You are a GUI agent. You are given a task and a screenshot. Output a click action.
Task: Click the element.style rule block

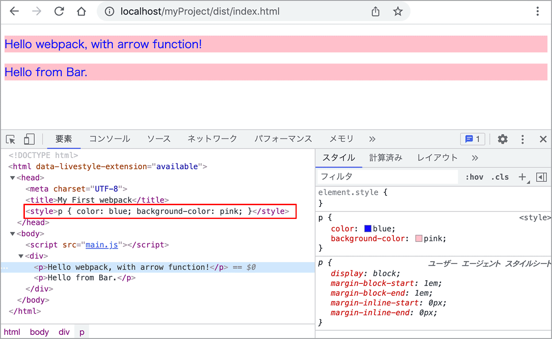pyautogui.click(x=433, y=197)
